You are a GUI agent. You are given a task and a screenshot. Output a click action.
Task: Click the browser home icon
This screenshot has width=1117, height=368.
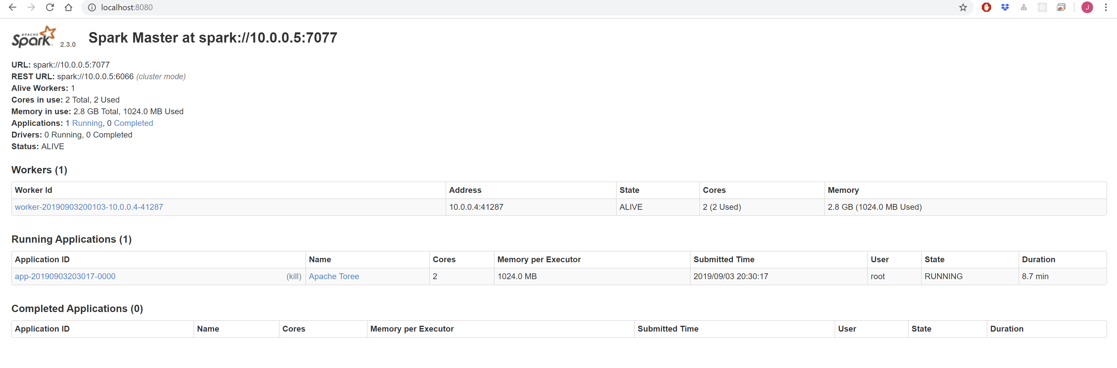coord(68,7)
